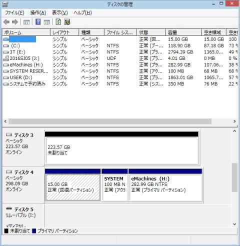Sort by the 状態 column header

[x=151, y=32]
